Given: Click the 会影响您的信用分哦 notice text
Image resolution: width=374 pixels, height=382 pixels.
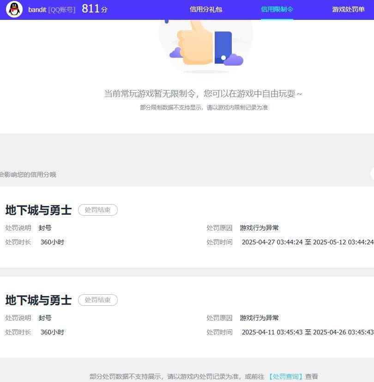Looking at the screenshot, I should 28,175.
